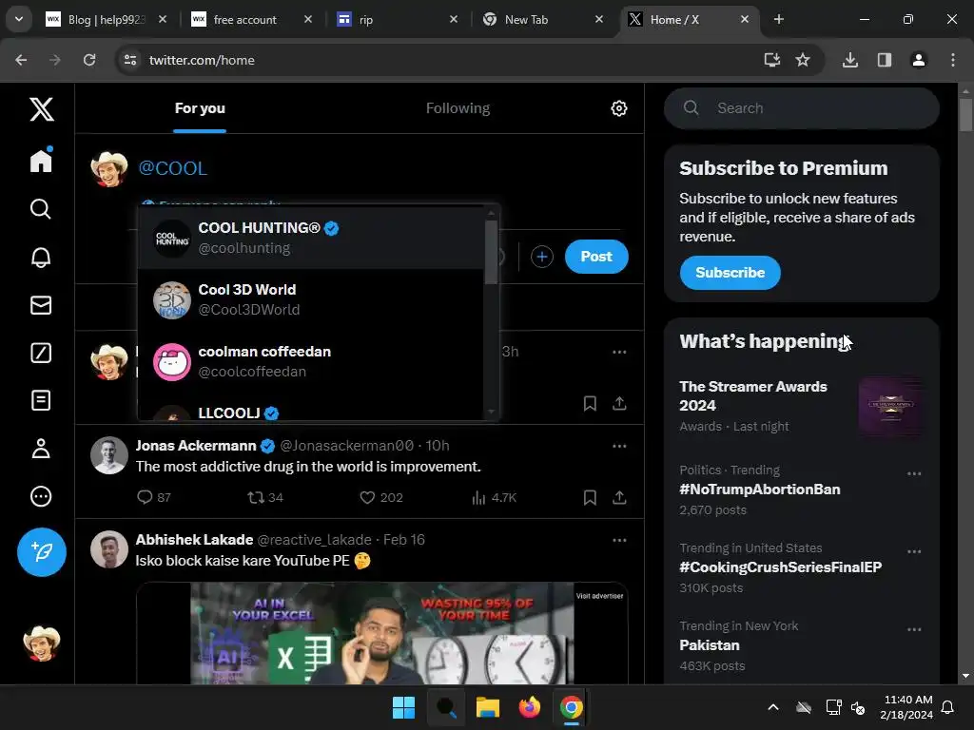Image resolution: width=974 pixels, height=730 pixels.
Task: Open Profile person icon in sidebar
Action: click(x=41, y=449)
